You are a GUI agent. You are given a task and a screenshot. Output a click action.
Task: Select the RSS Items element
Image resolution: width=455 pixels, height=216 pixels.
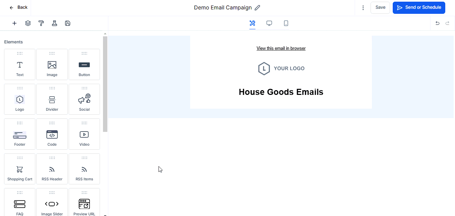84,169
